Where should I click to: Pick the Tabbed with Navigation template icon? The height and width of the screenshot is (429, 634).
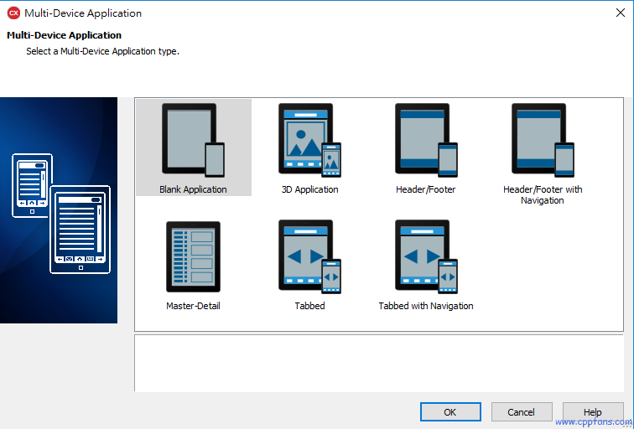coord(426,256)
